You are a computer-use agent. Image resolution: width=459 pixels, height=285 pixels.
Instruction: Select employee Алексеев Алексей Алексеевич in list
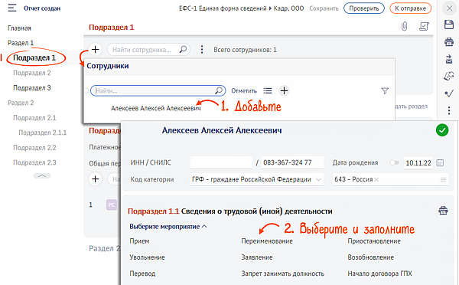point(156,108)
